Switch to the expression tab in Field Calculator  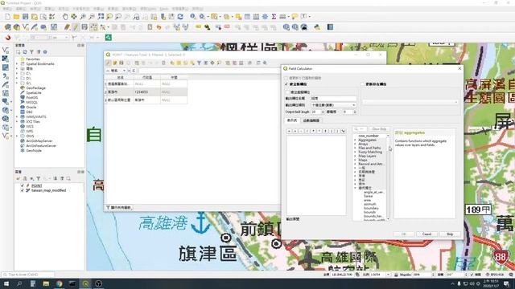291,120
